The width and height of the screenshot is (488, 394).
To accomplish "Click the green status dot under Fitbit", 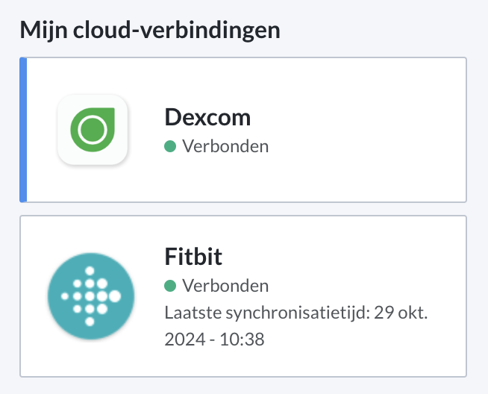I will (170, 286).
